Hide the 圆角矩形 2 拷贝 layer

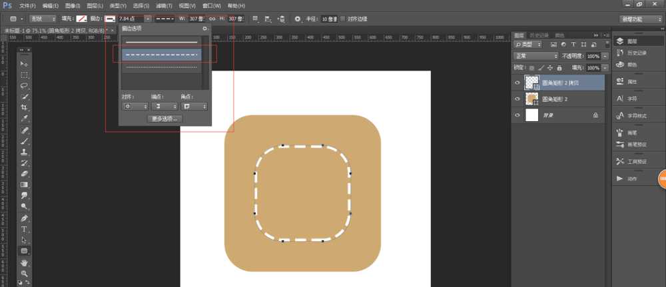[518, 82]
